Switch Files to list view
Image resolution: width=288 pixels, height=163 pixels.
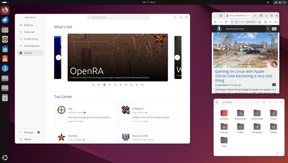277,153
